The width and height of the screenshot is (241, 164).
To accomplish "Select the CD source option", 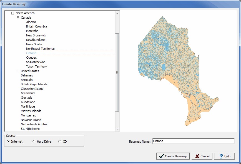I will [60, 141].
